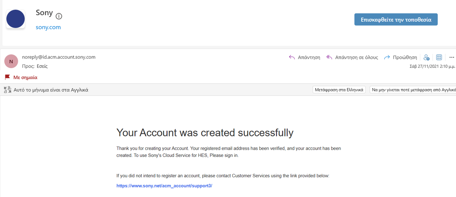This screenshot has width=456, height=197.
Task: Click the red flag icon
Action: (x=7, y=77)
